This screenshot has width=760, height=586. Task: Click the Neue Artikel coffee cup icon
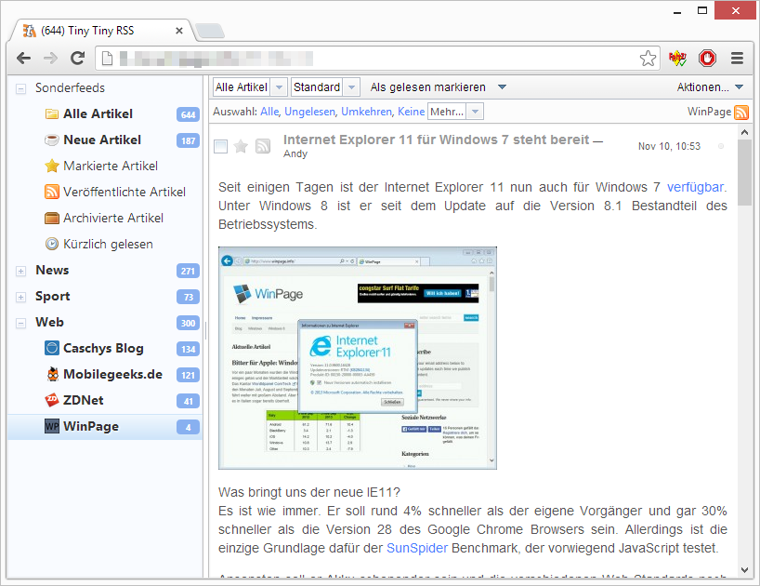(52, 140)
